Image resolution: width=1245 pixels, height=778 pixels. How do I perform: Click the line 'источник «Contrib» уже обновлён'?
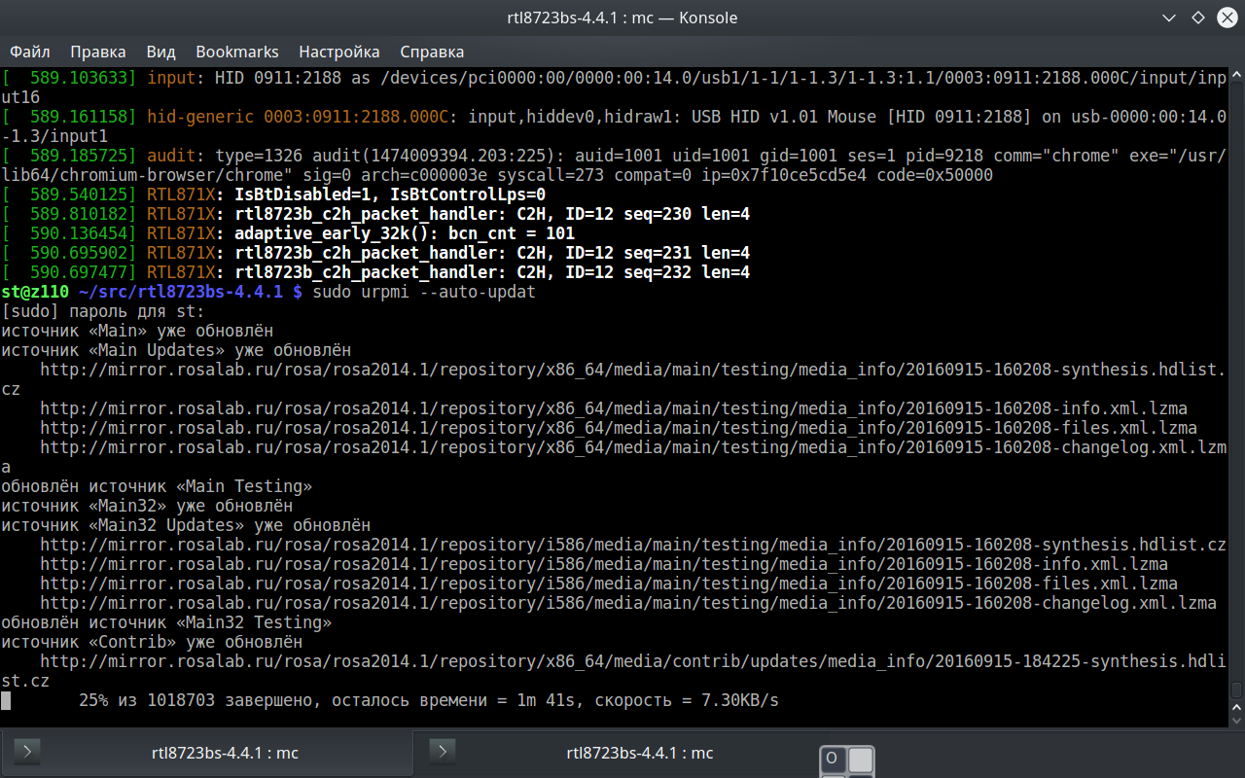152,642
